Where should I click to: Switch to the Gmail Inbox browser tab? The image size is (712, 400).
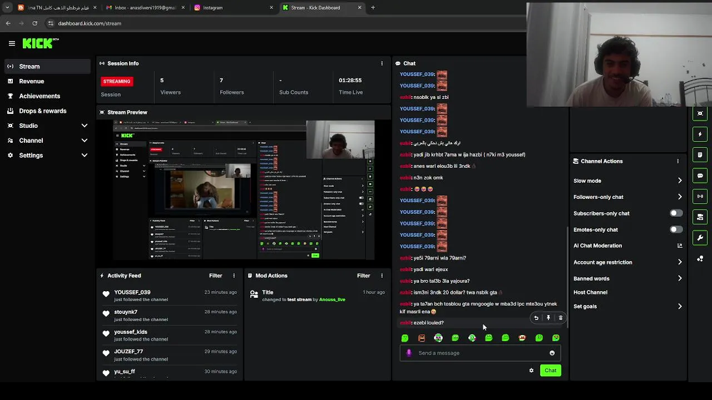coord(145,8)
